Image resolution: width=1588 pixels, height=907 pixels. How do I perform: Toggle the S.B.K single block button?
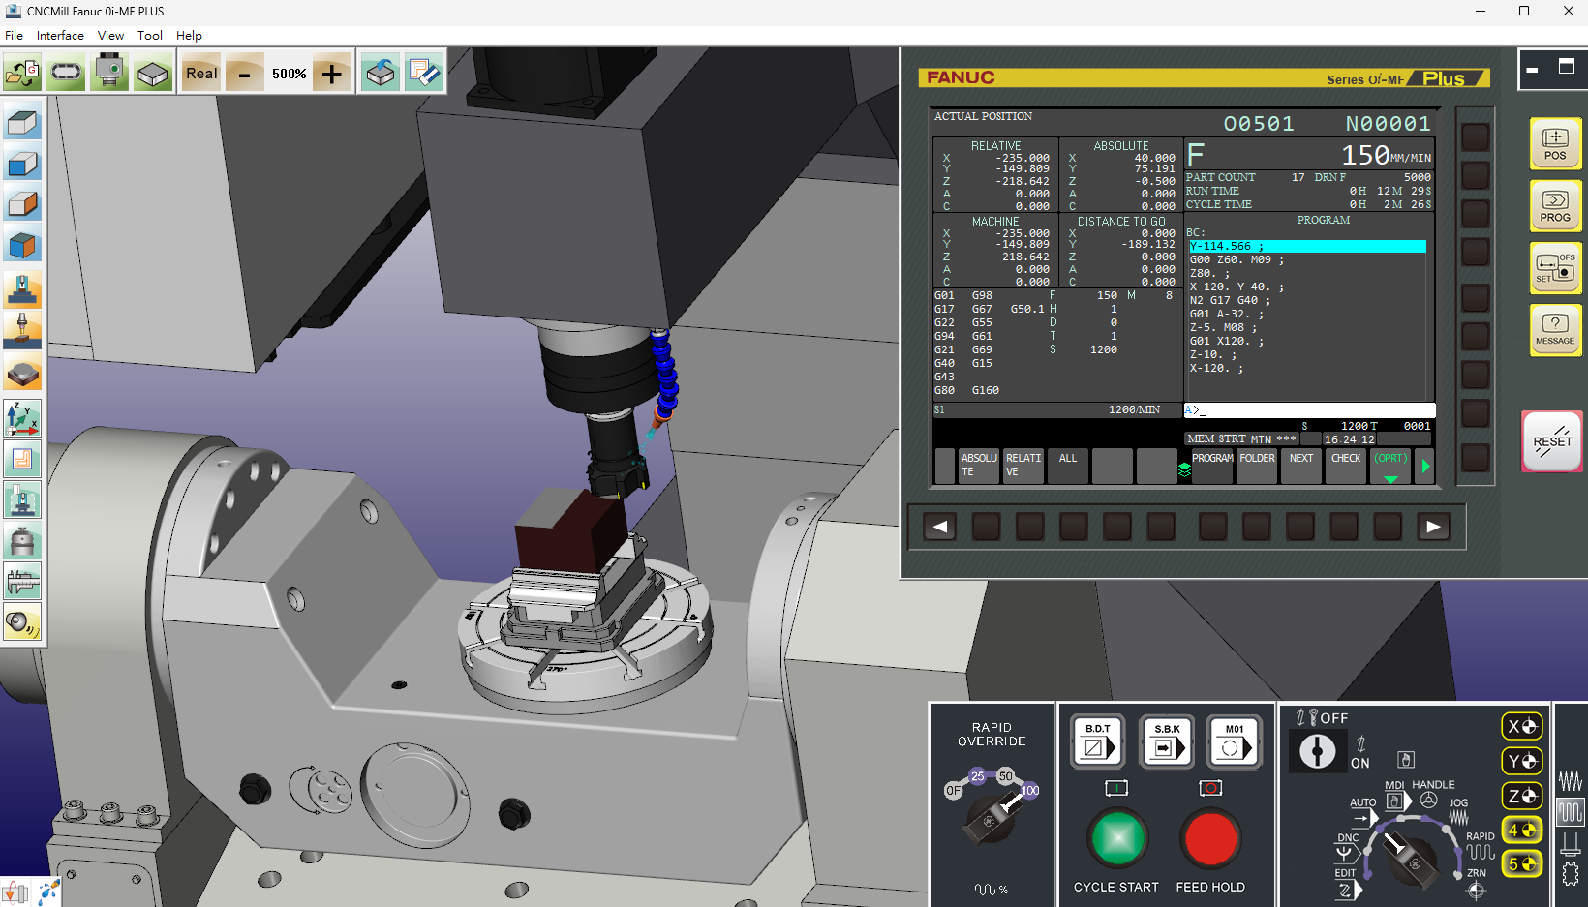click(1167, 741)
